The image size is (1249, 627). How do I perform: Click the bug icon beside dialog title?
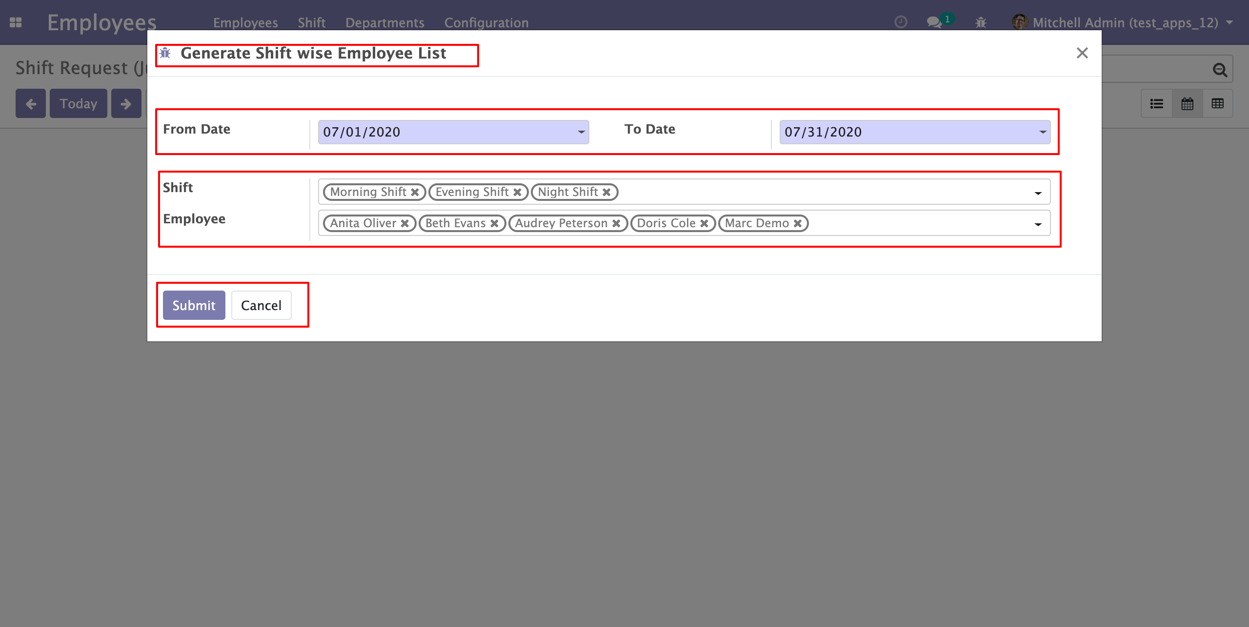[x=165, y=53]
